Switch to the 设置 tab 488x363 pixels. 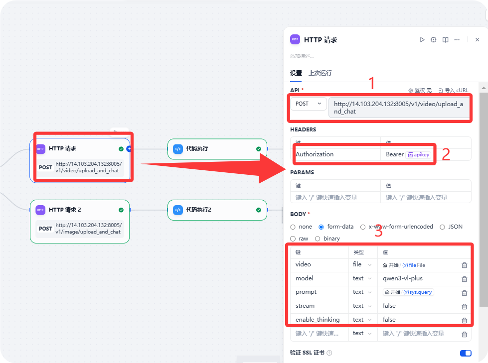(296, 73)
